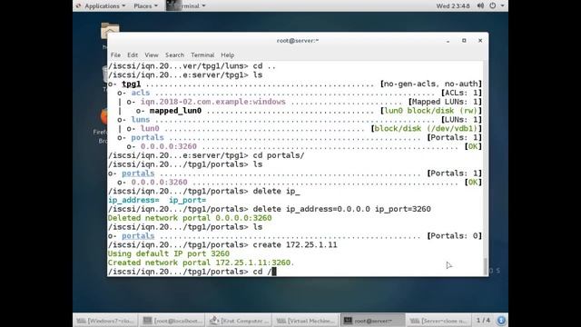Click the 'cd /' command prompt line
The height and width of the screenshot is (327, 581).
(192, 272)
